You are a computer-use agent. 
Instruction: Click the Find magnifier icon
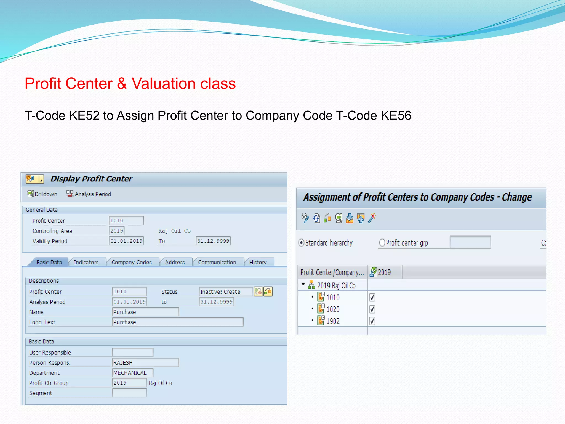(x=339, y=218)
